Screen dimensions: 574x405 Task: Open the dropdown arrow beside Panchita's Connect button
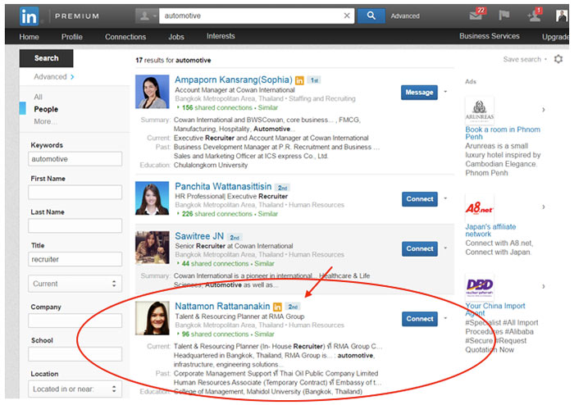tap(445, 198)
